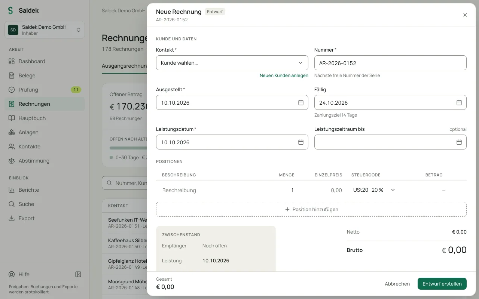Open calendar picker for Leistungszeitraum bis

pos(459,142)
